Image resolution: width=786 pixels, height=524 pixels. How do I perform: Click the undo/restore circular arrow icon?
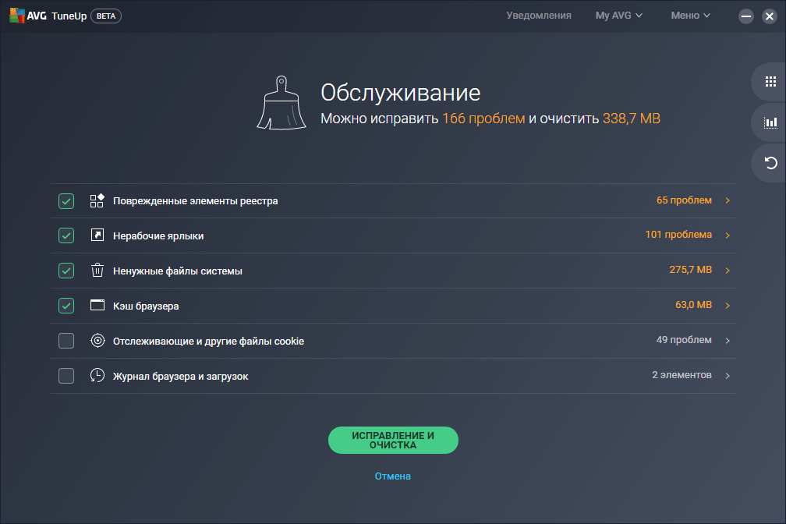coord(770,163)
